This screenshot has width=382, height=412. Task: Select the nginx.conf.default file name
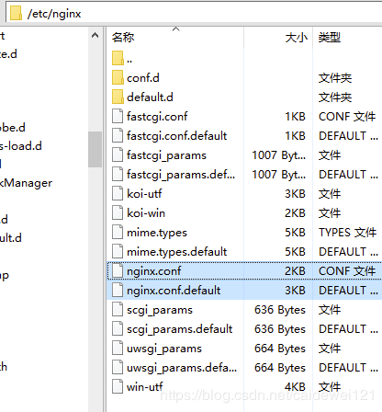(x=174, y=291)
